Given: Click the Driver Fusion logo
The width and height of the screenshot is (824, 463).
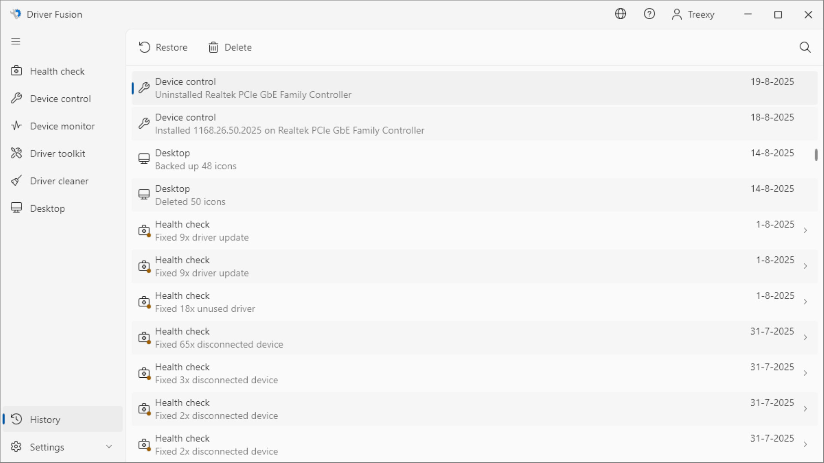Looking at the screenshot, I should (x=15, y=13).
